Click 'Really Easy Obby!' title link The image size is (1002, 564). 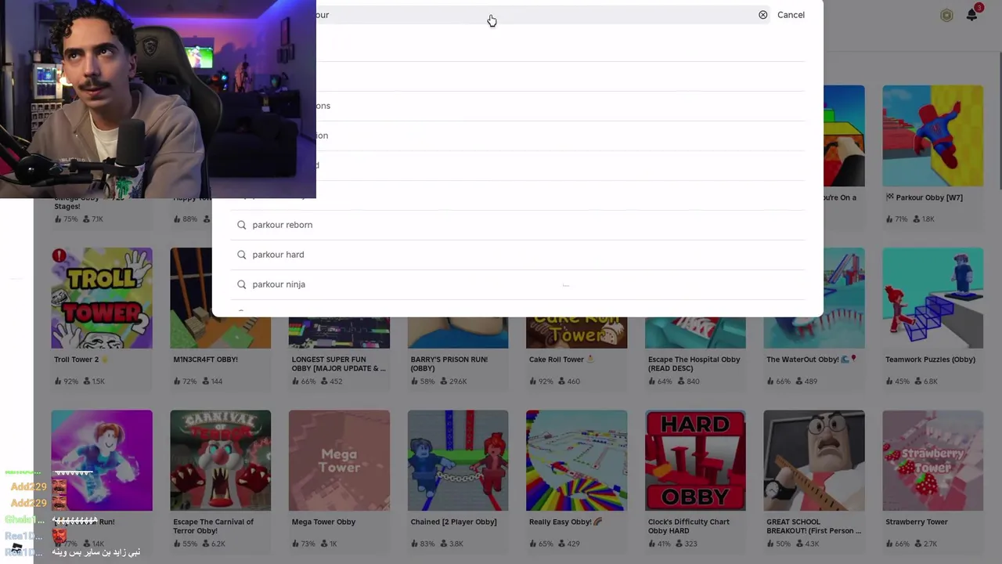point(566,522)
